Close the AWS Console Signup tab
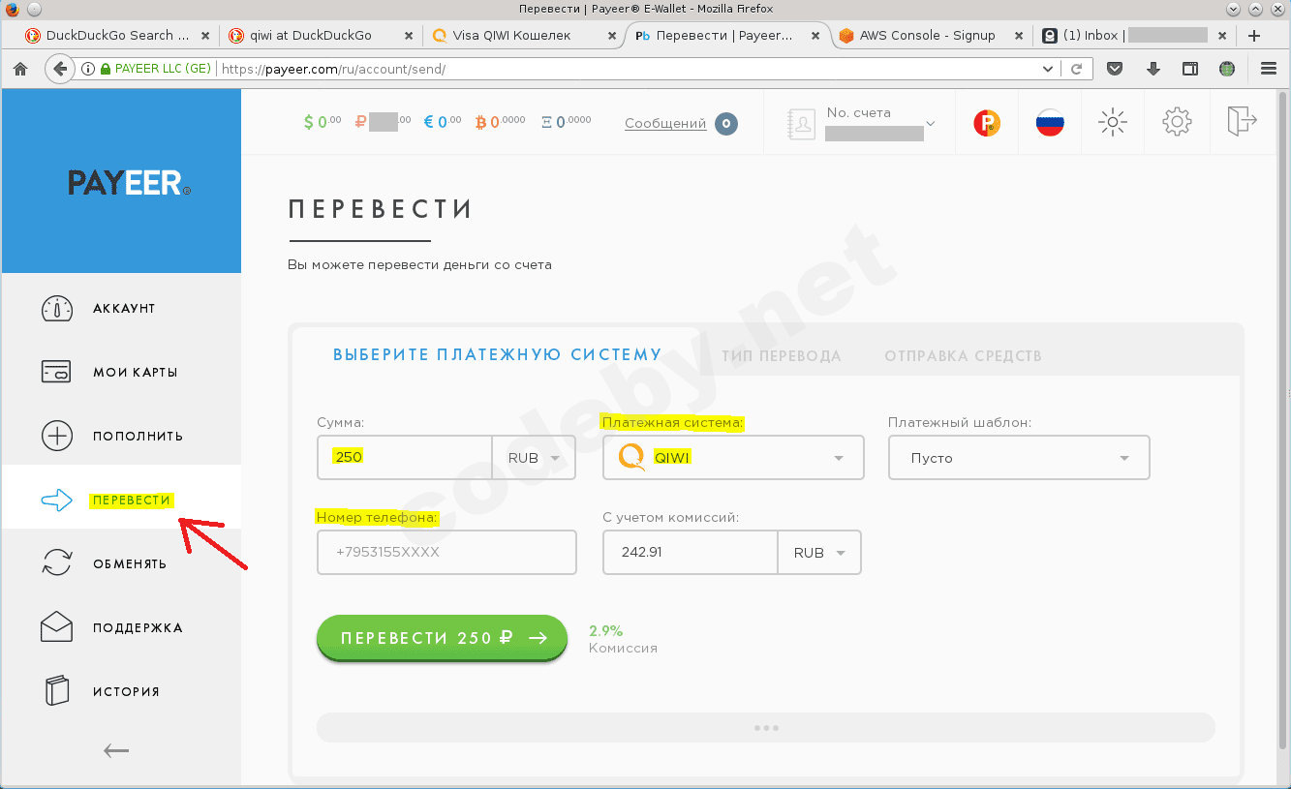 click(x=1017, y=36)
